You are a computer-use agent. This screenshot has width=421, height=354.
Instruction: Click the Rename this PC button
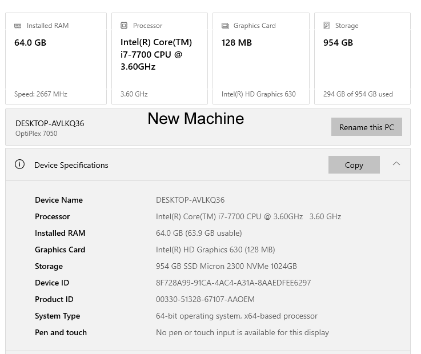click(x=367, y=127)
